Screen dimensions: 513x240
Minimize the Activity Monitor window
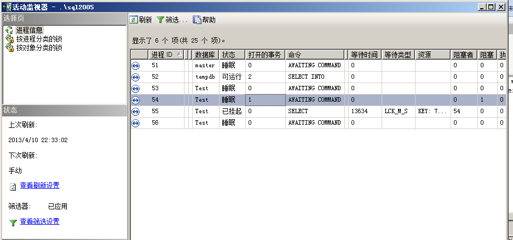(x=482, y=7)
